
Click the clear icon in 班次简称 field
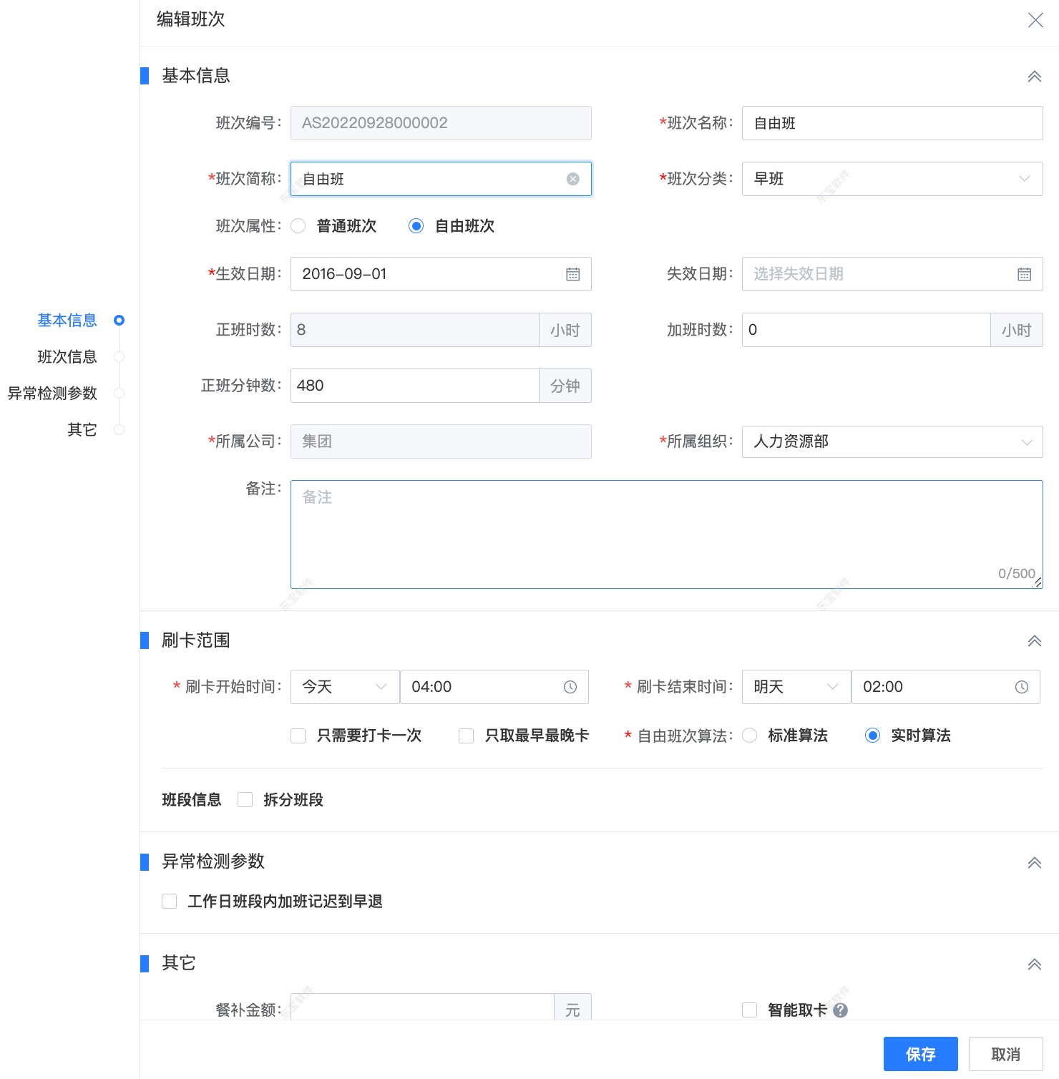tap(572, 179)
